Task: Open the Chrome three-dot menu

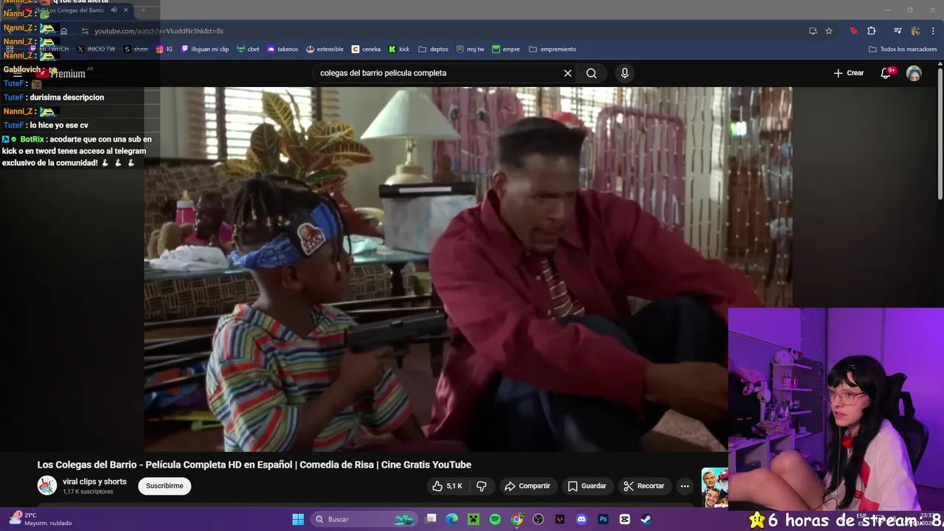Action: point(933,31)
